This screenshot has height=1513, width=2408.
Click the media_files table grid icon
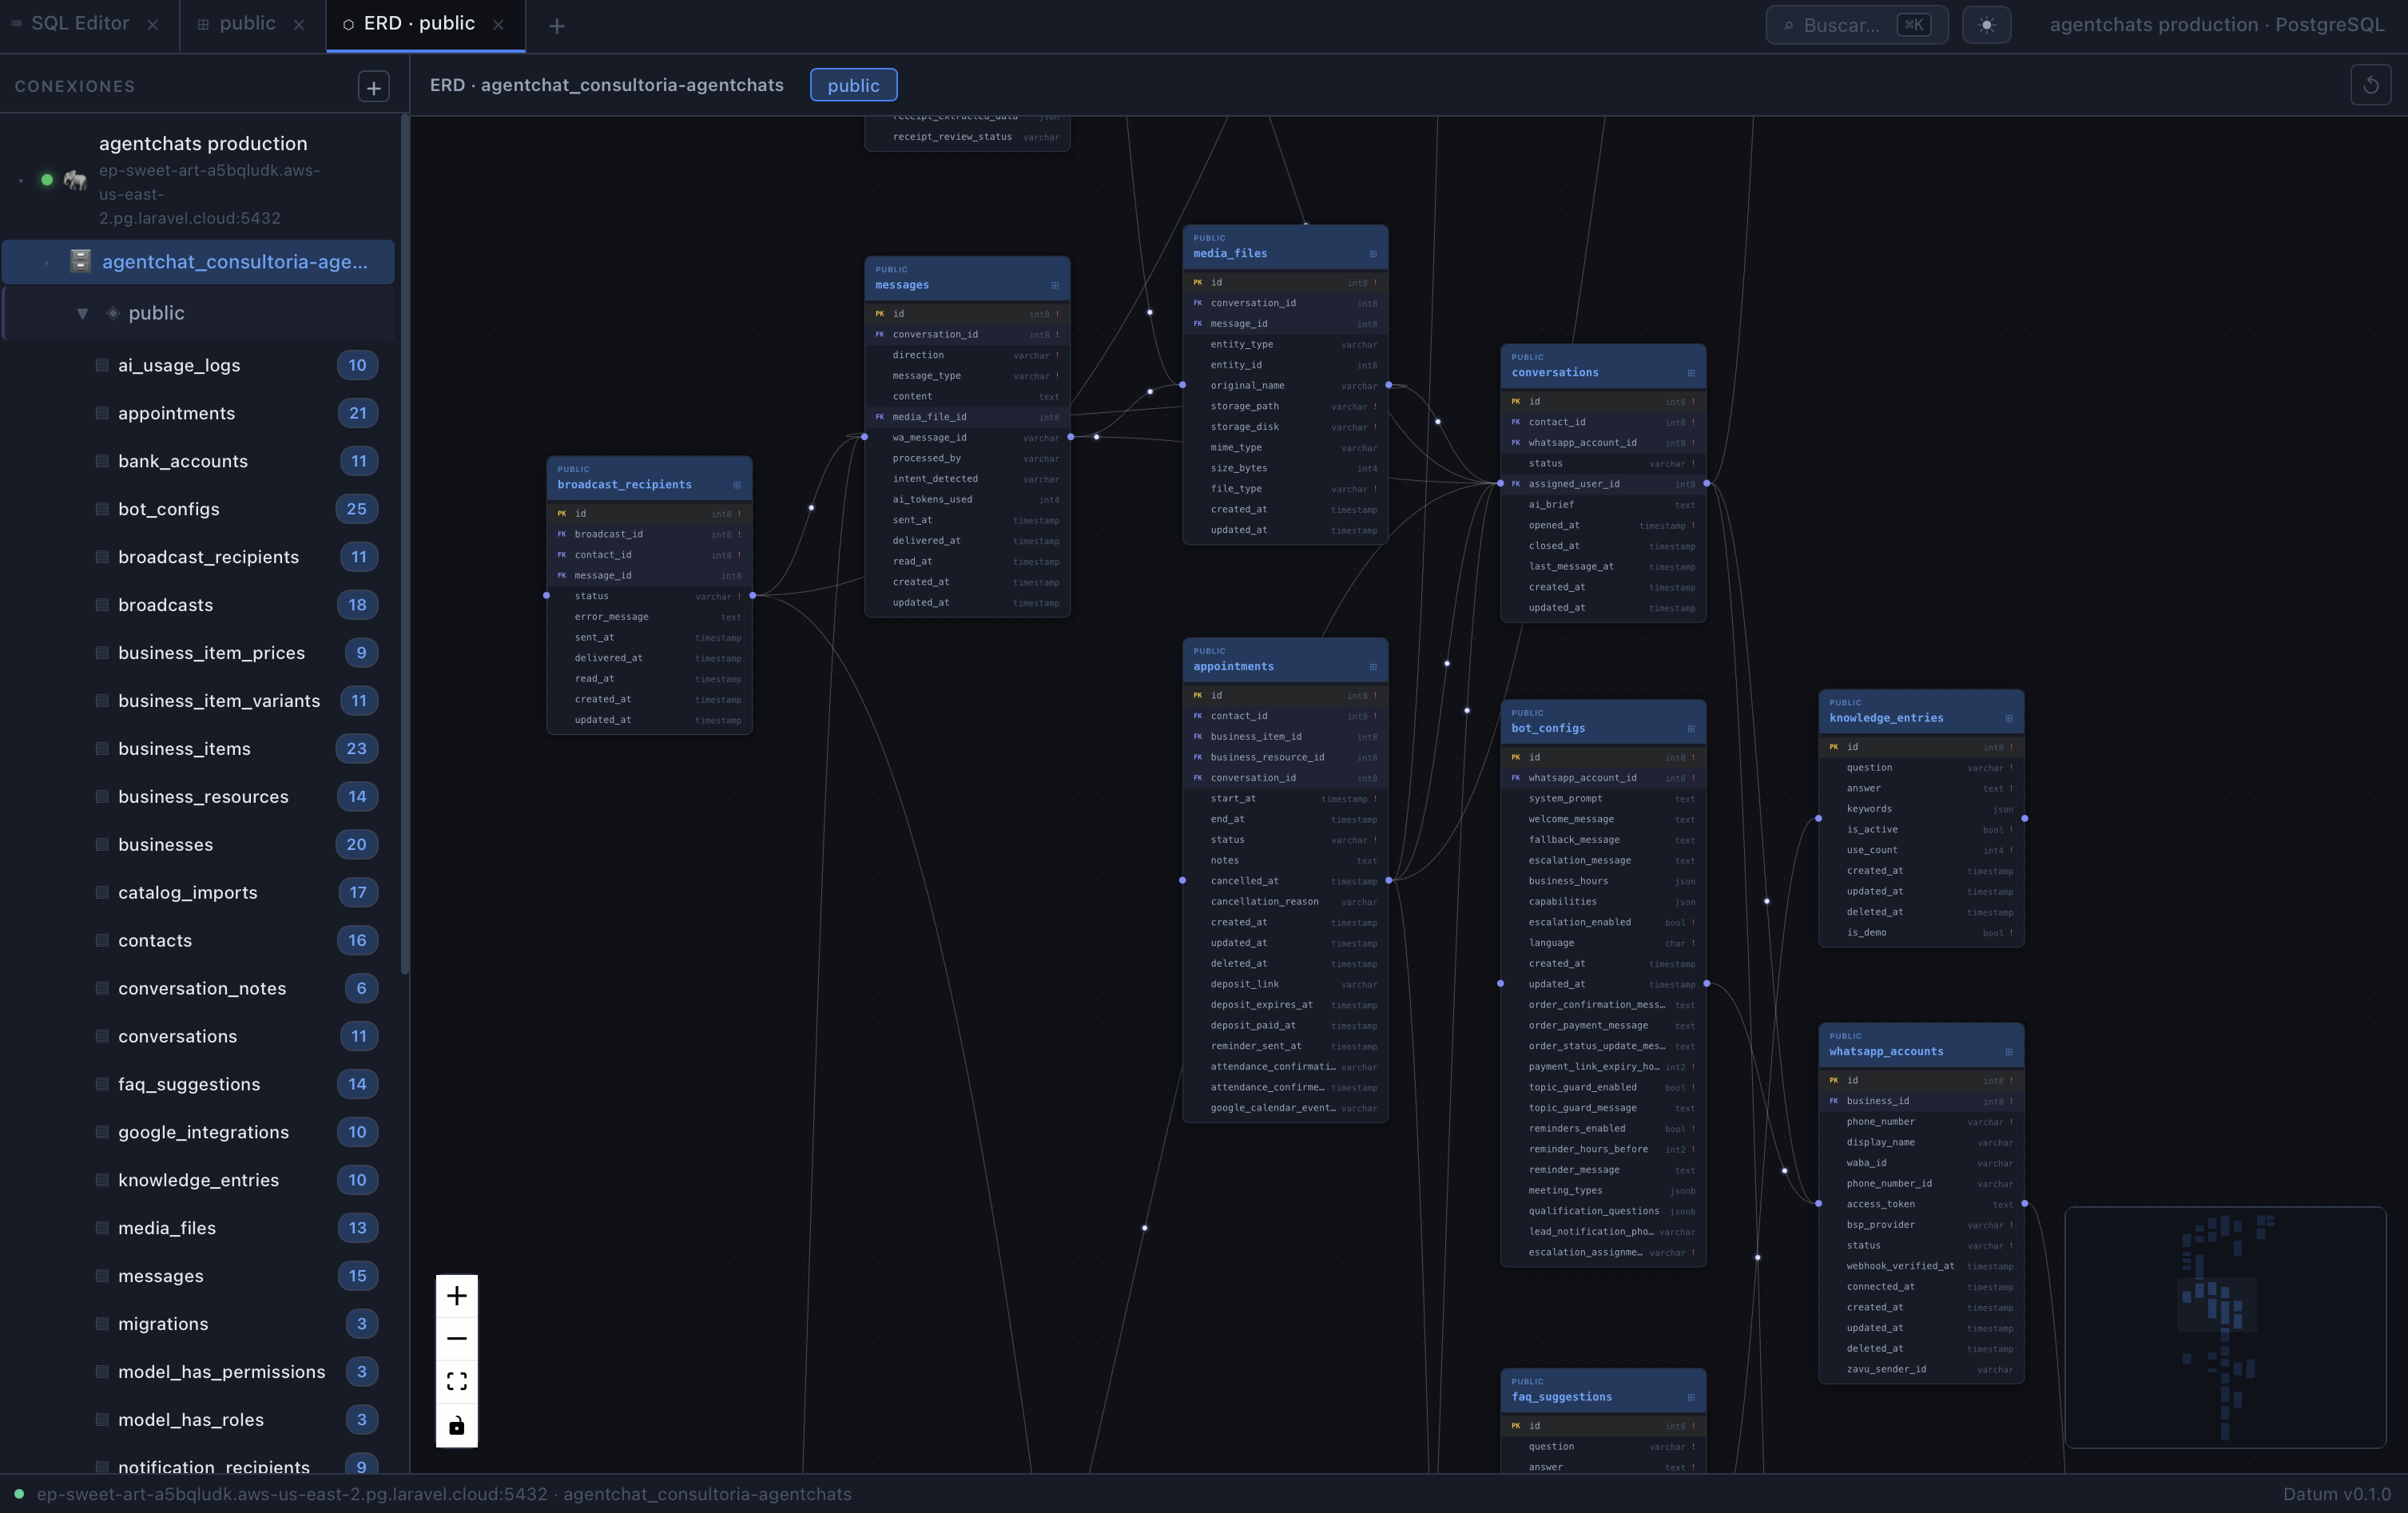(x=1372, y=254)
